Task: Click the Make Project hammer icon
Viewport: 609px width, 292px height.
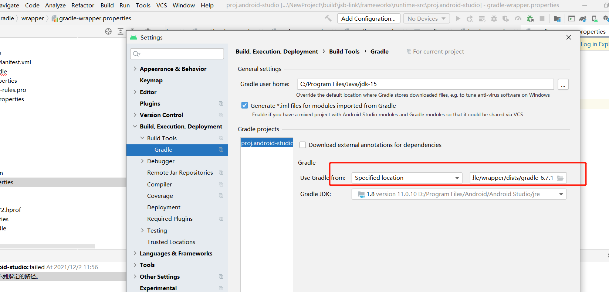Action: pyautogui.click(x=328, y=18)
